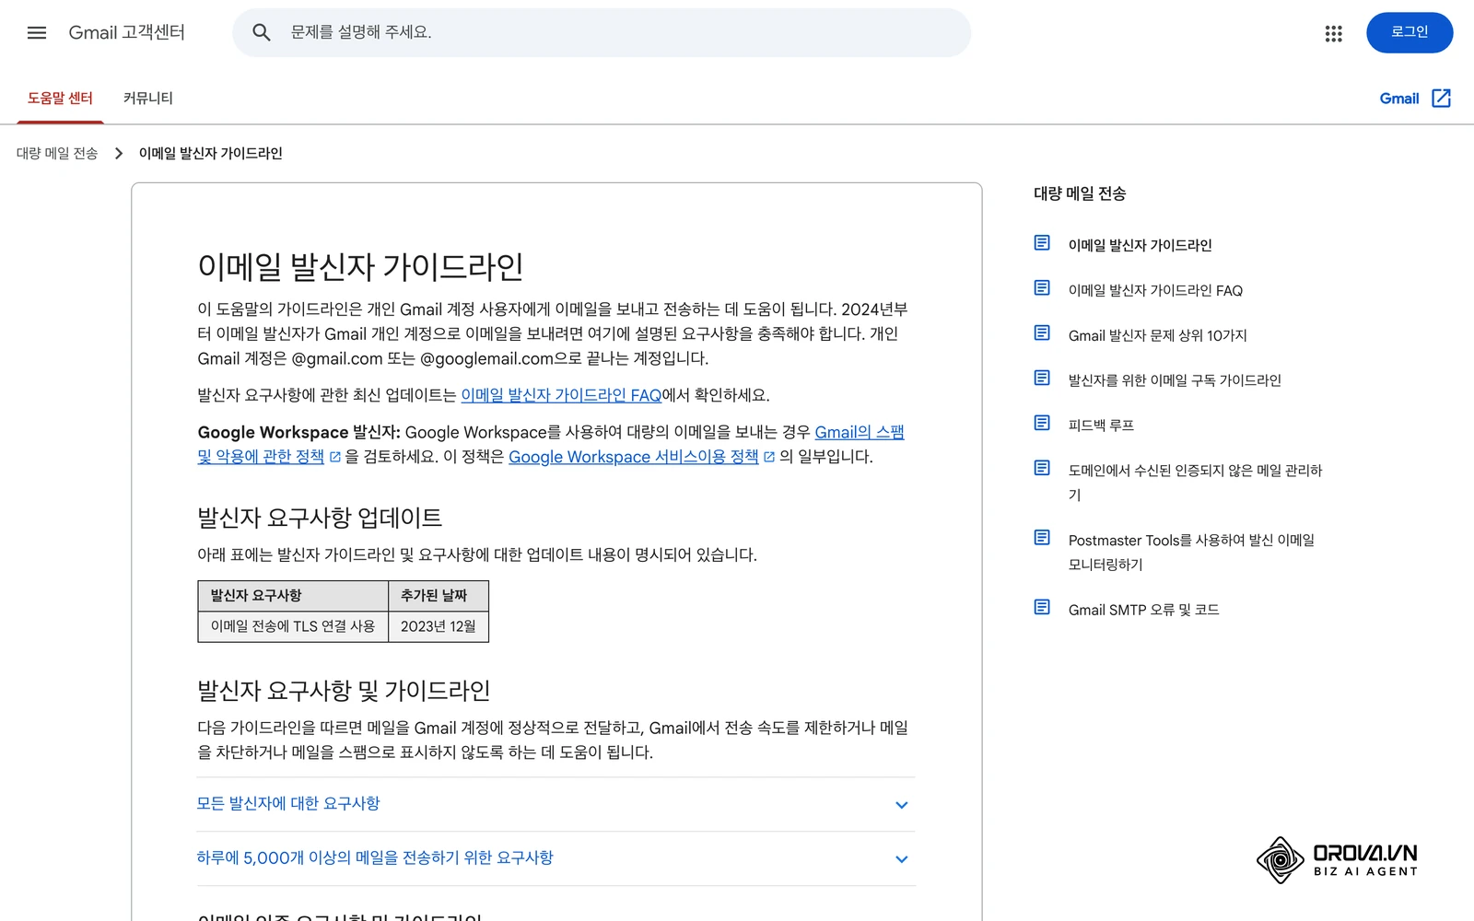The height and width of the screenshot is (921, 1474).
Task: Click chevron arrow for 모든 발신자에 대한 요구사항
Action: click(902, 805)
